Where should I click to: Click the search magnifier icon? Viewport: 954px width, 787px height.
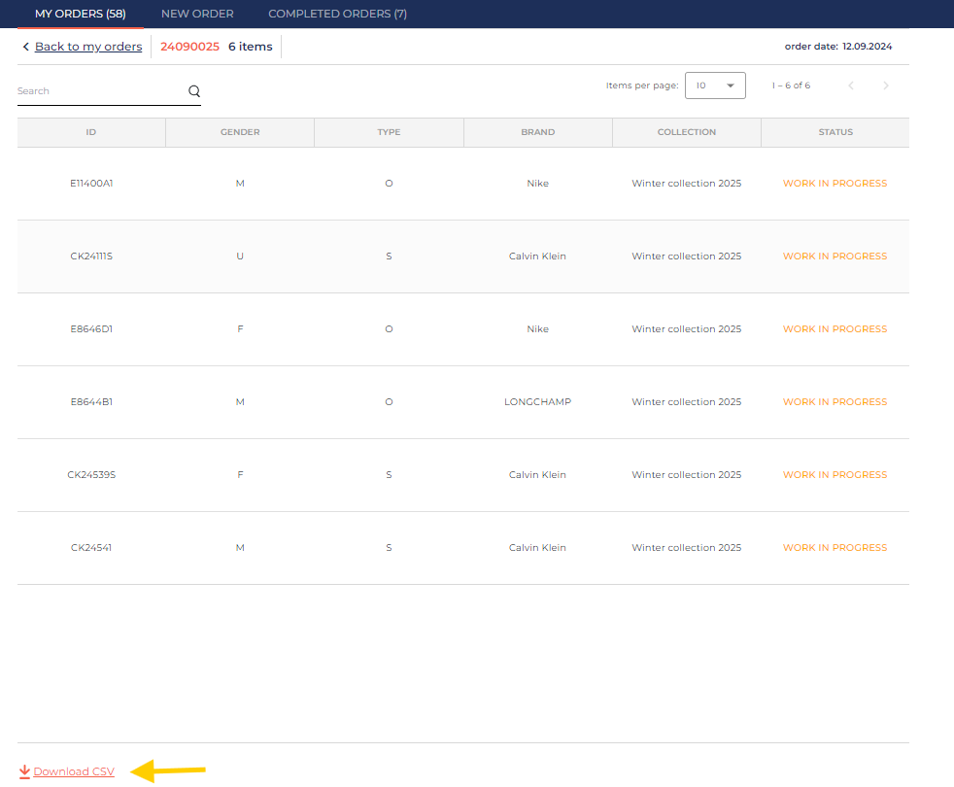(194, 91)
